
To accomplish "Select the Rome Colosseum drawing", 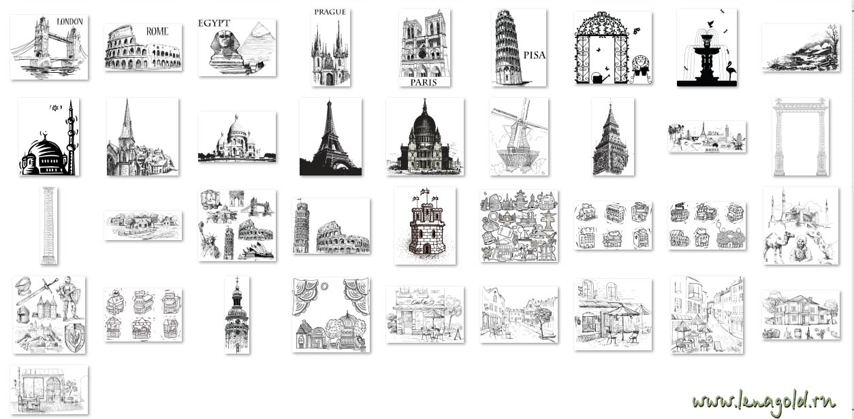I will coord(143,47).
